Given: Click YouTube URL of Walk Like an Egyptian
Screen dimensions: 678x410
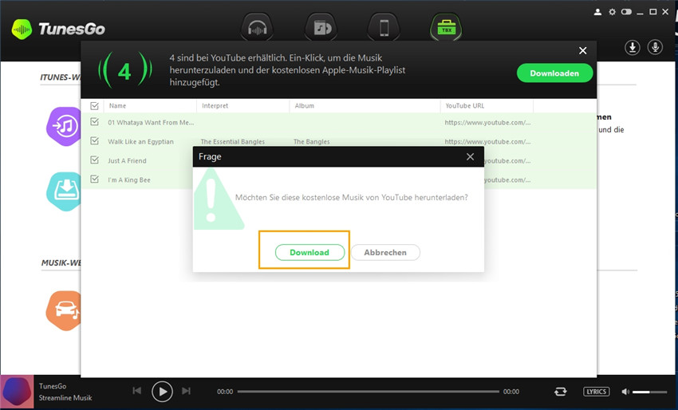Looking at the screenshot, I should (x=487, y=141).
